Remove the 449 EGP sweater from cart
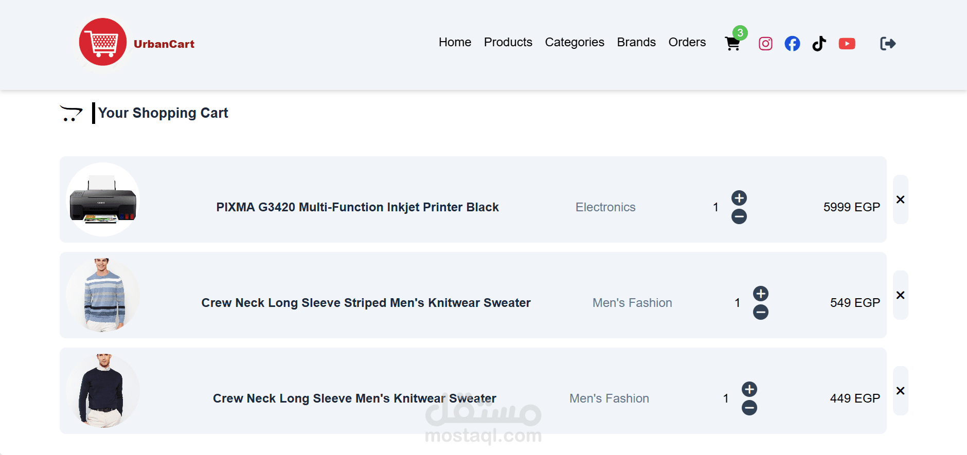The image size is (967, 455). point(900,391)
